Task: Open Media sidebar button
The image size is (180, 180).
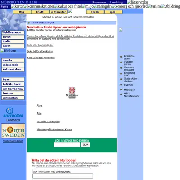Action: coord(13,41)
